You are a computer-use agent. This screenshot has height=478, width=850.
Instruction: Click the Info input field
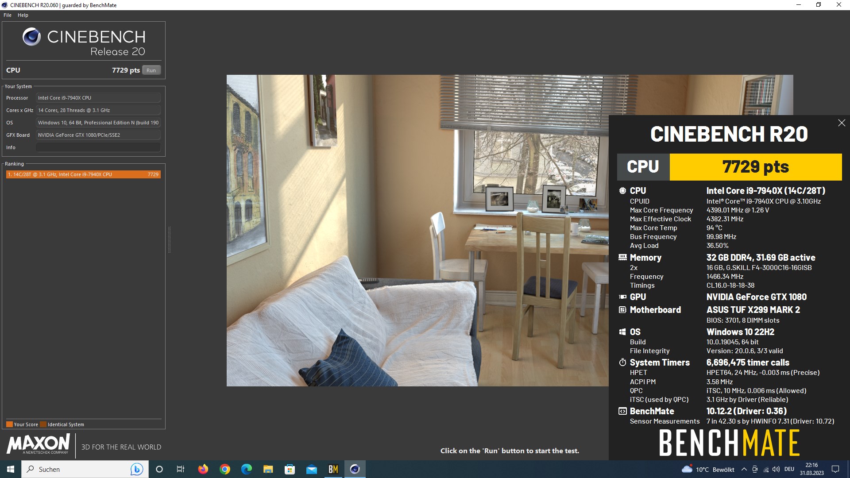tap(98, 147)
